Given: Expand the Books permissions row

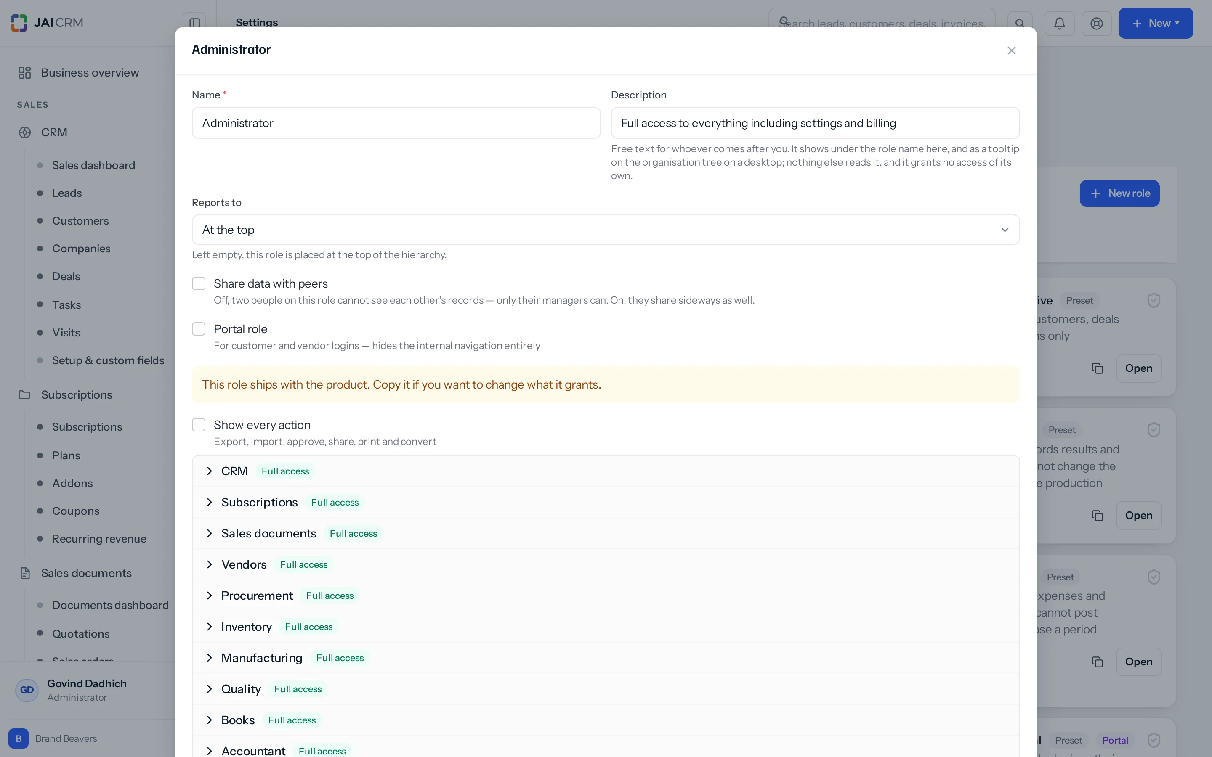Looking at the screenshot, I should pos(606,720).
